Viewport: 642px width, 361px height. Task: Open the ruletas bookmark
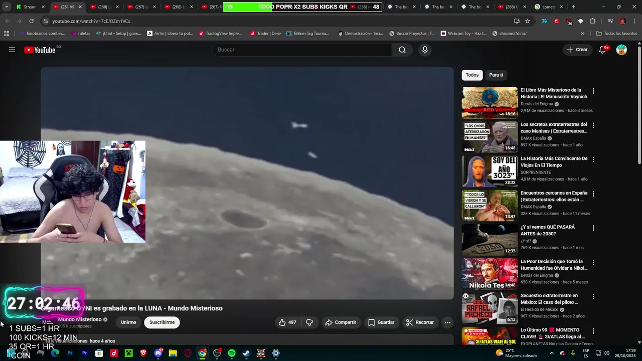(x=81, y=34)
